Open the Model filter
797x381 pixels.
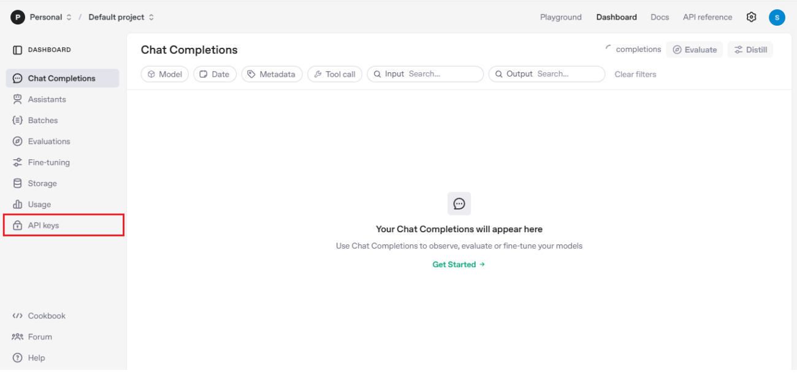[x=164, y=74]
